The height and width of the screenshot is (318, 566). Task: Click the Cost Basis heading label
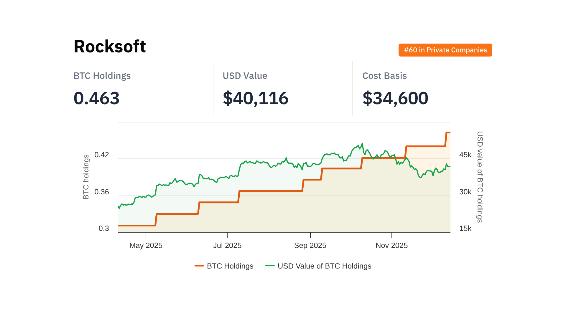384,76
